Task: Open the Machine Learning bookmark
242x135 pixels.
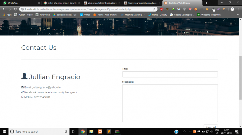Action: (132, 15)
